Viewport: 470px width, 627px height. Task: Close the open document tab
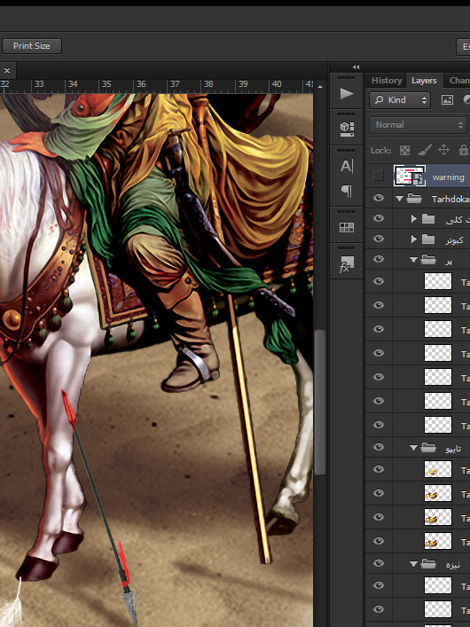(7, 71)
